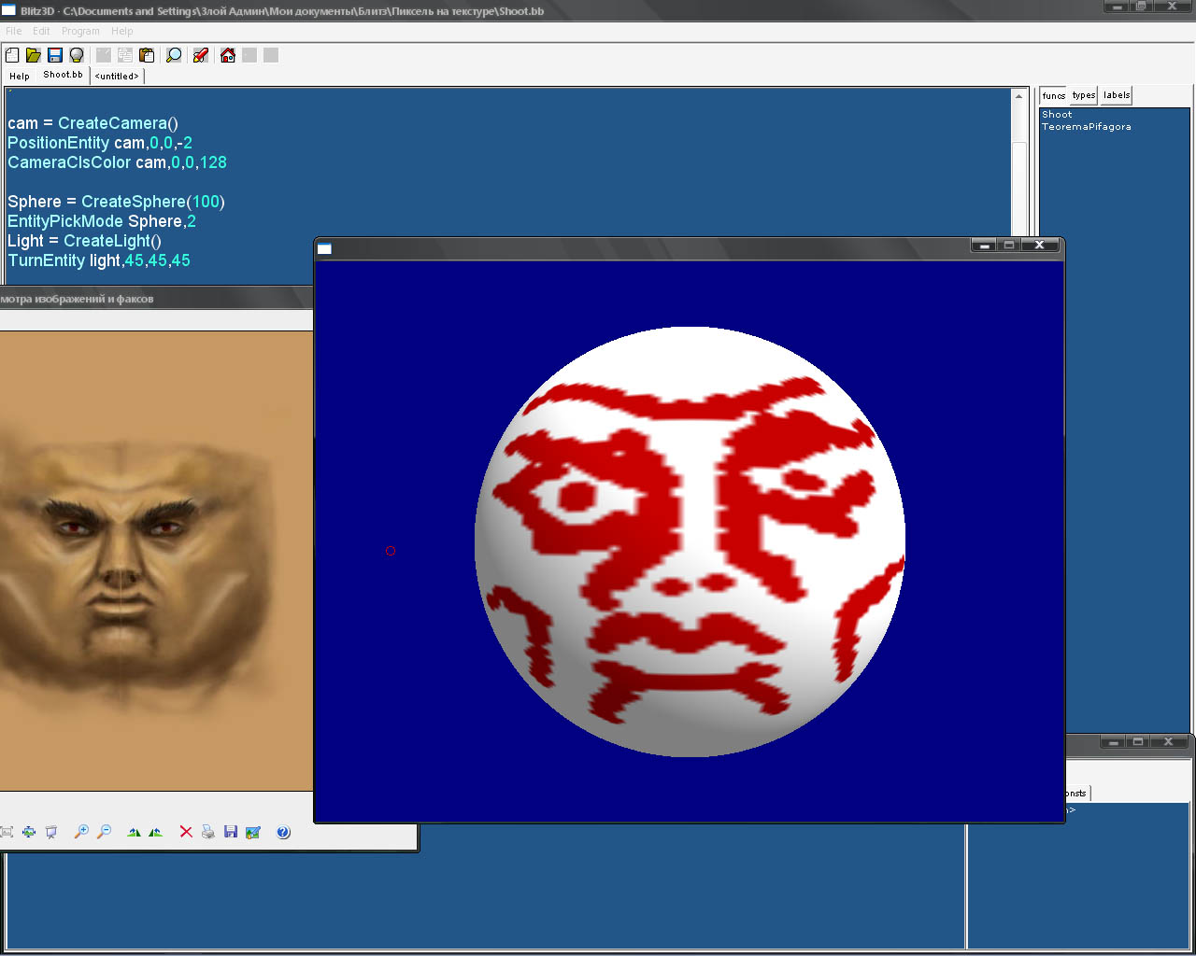Viewport: 1196px width, 956px height.
Task: Open Find with the magnifying glass icon
Action: (174, 55)
